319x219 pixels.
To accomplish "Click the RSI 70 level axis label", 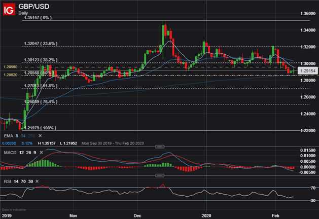I will pyautogui.click(x=313, y=188).
